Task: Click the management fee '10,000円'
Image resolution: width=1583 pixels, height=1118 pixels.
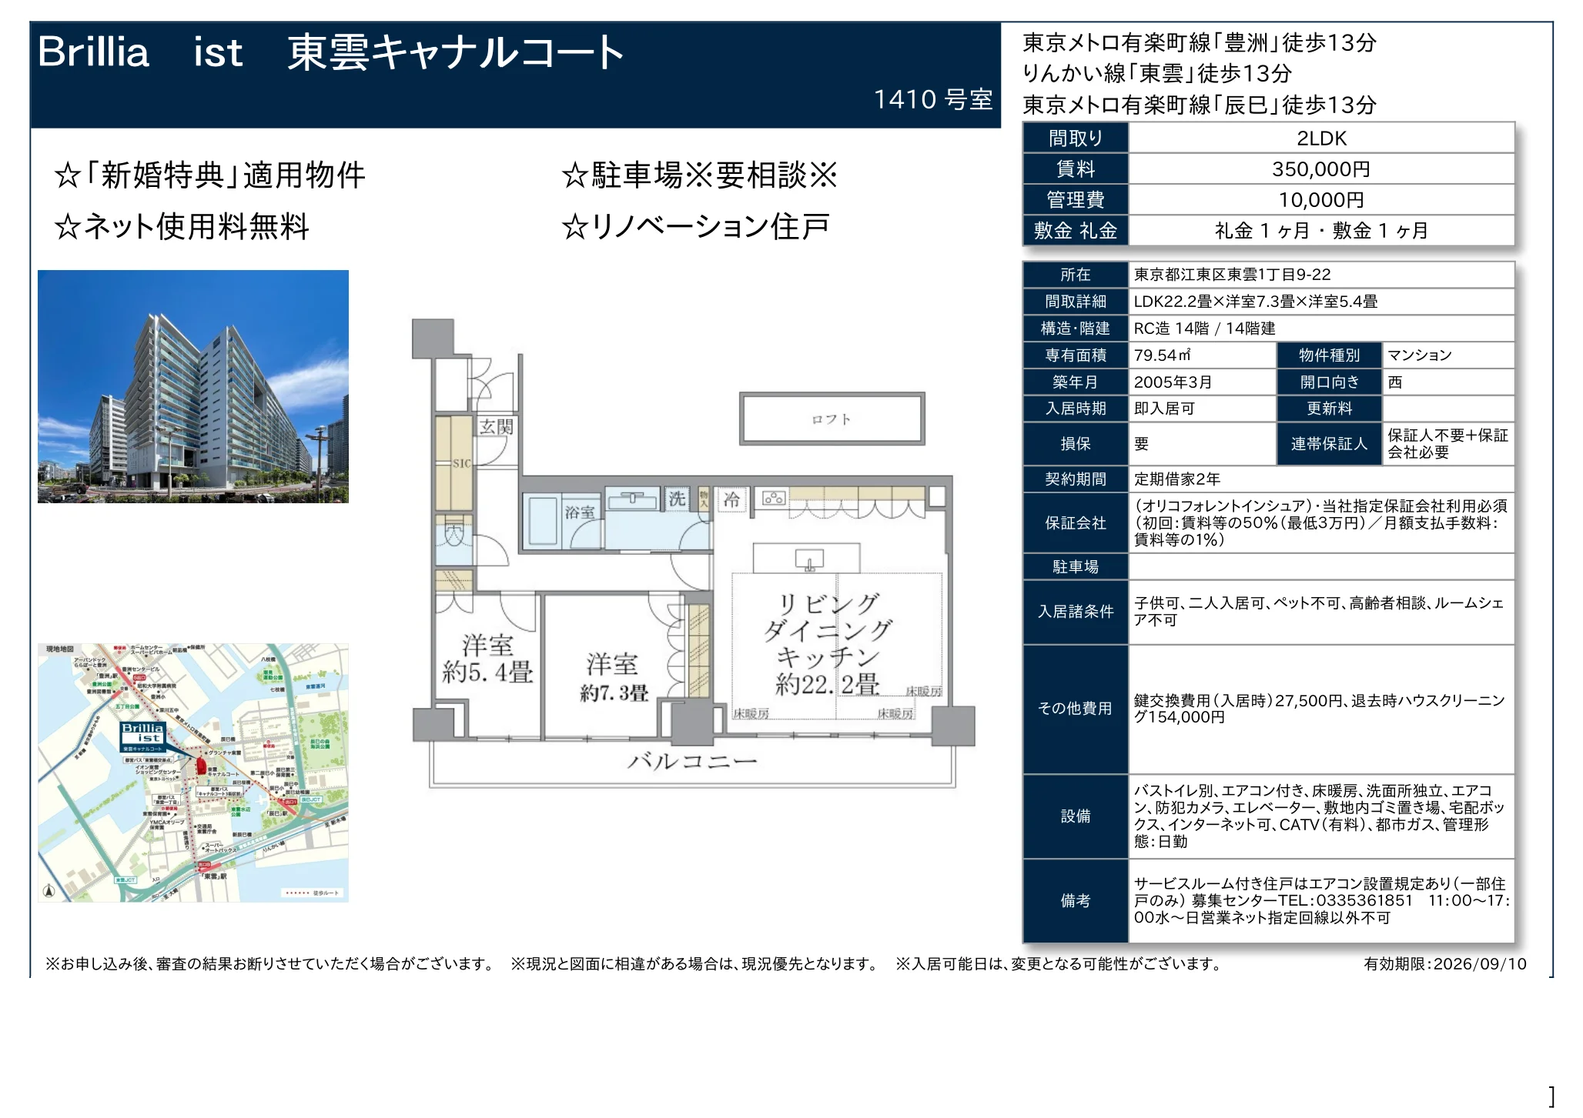Action: coord(1321,200)
